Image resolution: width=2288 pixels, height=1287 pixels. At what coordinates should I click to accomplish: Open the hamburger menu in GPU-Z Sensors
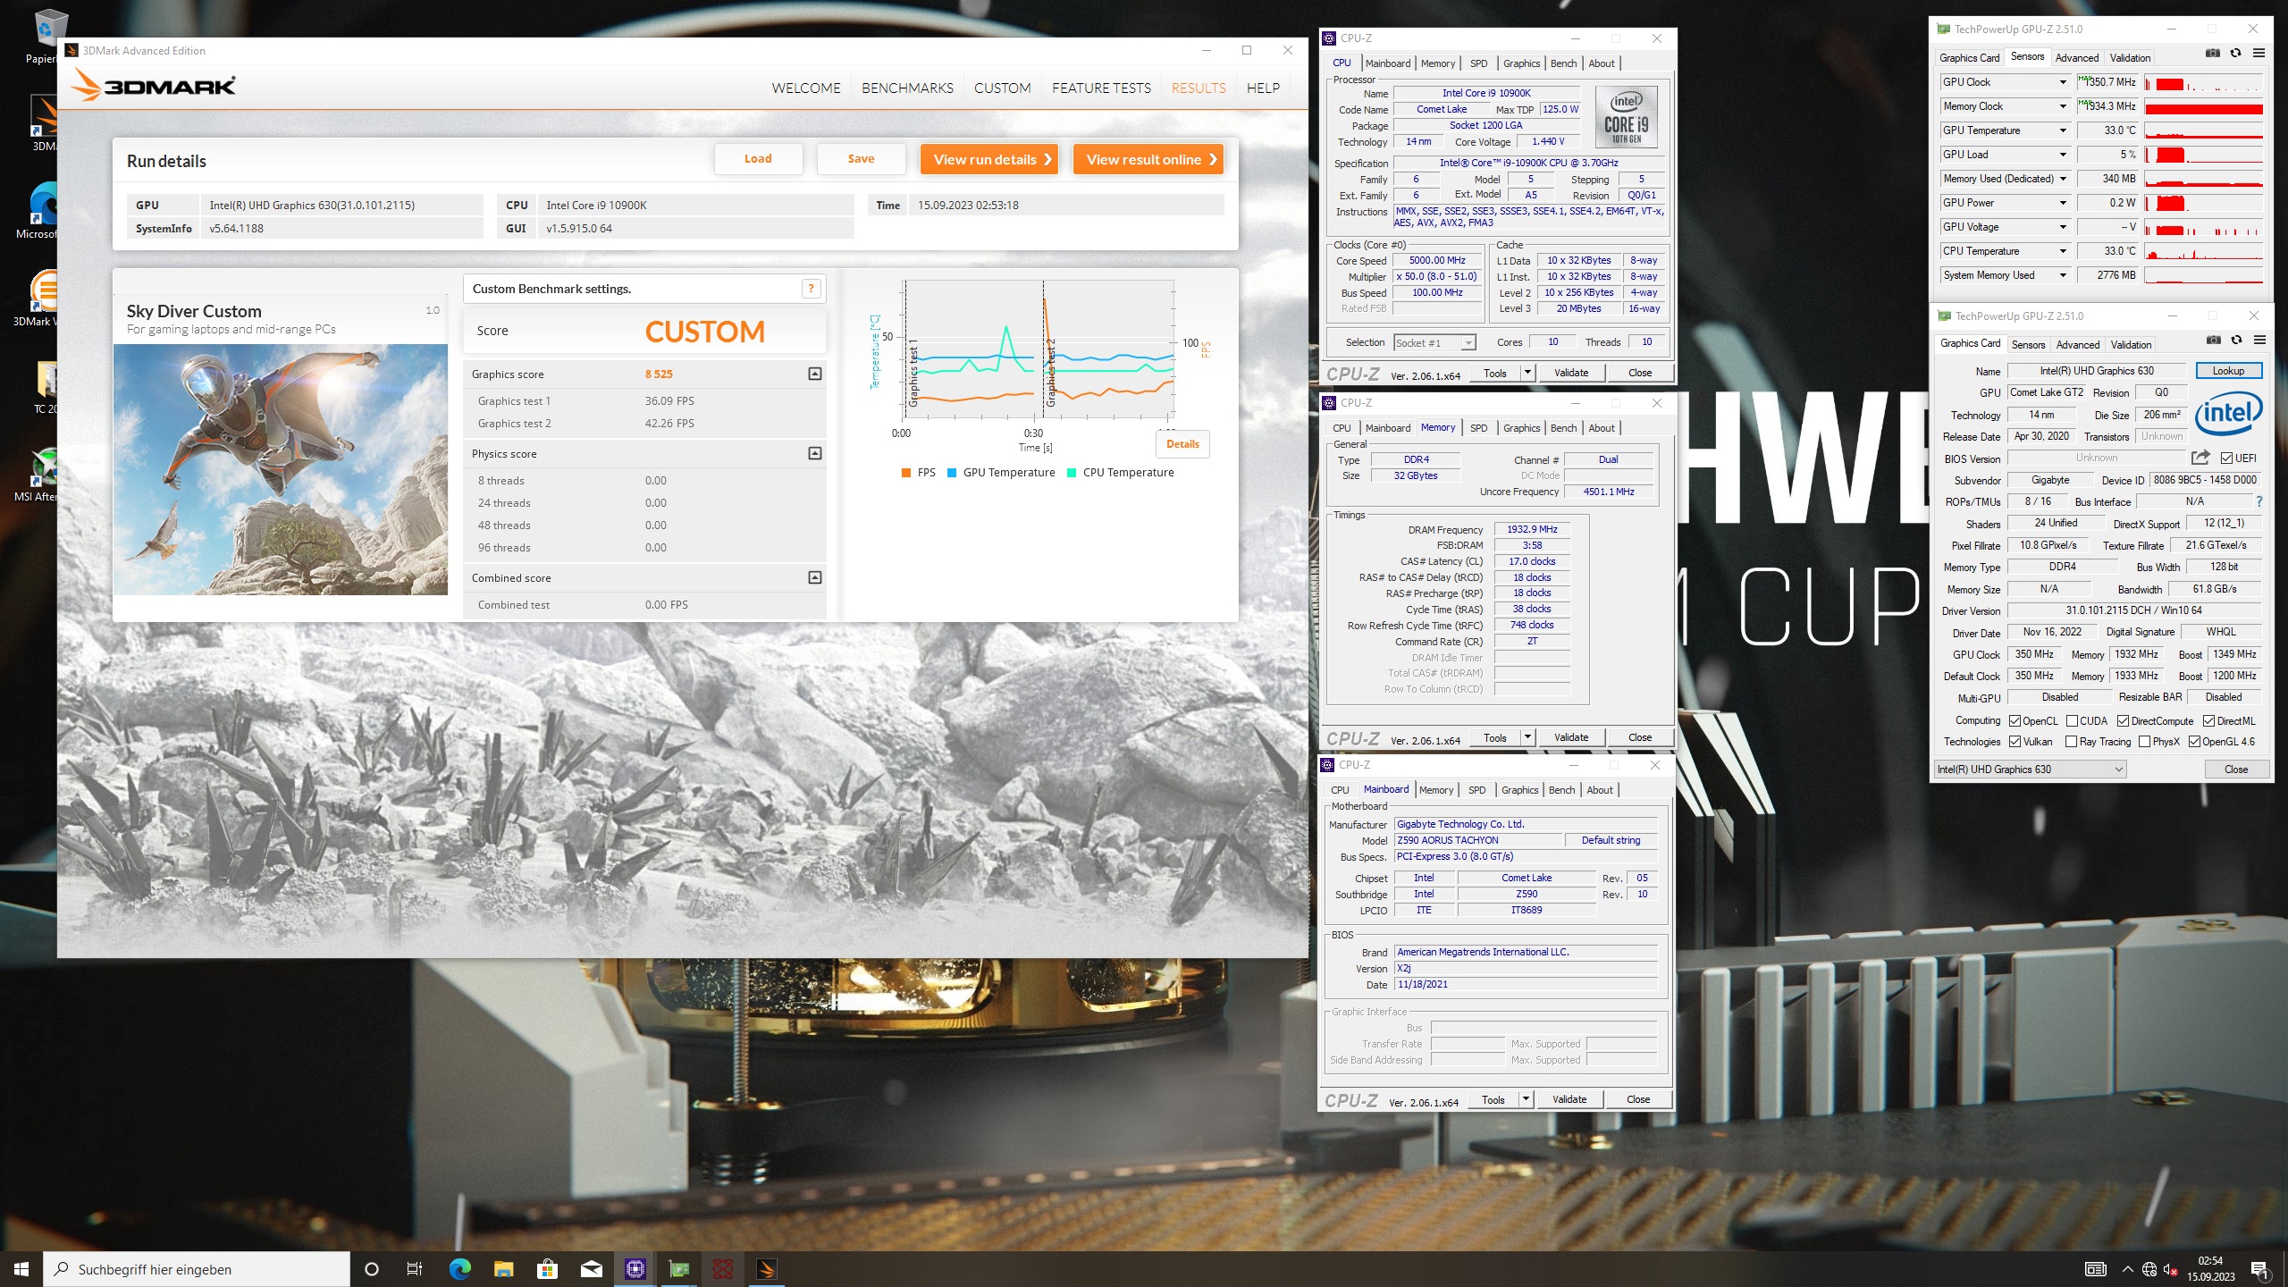click(x=2259, y=53)
